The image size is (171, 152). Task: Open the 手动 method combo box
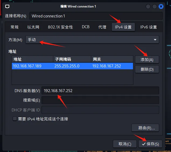click(92, 40)
